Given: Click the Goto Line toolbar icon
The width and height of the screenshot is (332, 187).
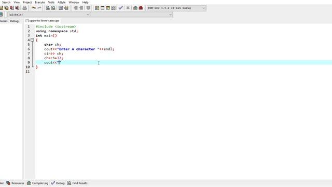Looking at the screenshot, I should coord(66,8).
